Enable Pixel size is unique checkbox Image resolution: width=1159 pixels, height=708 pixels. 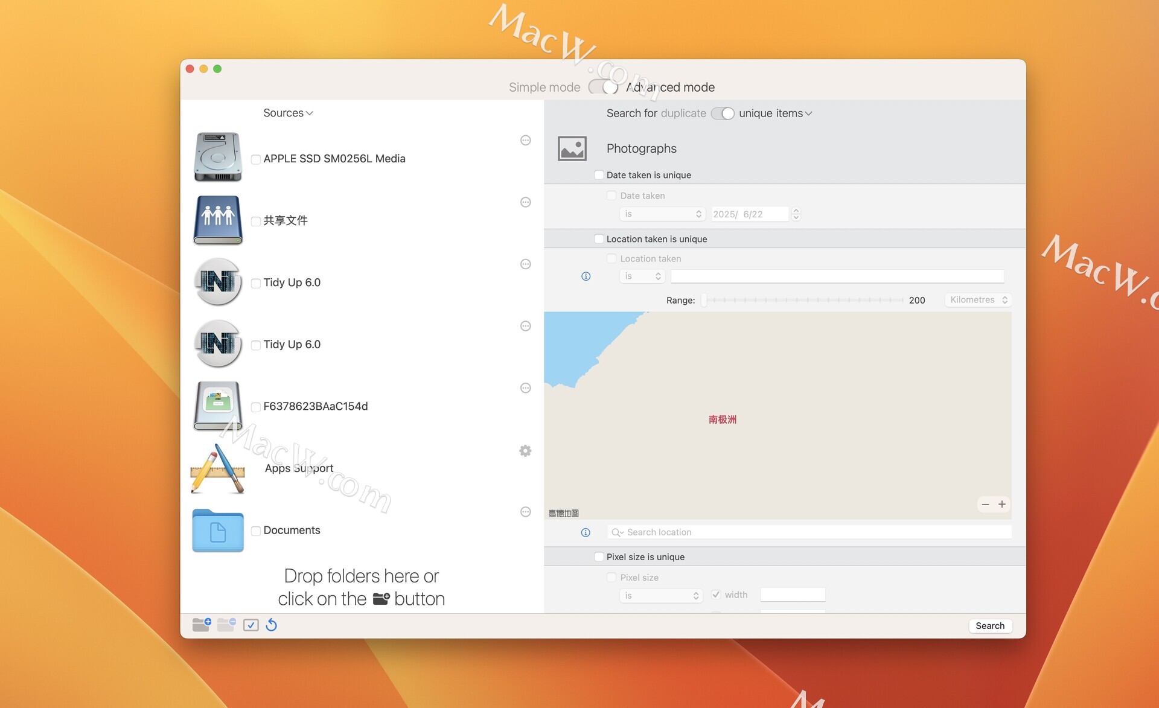click(x=599, y=557)
